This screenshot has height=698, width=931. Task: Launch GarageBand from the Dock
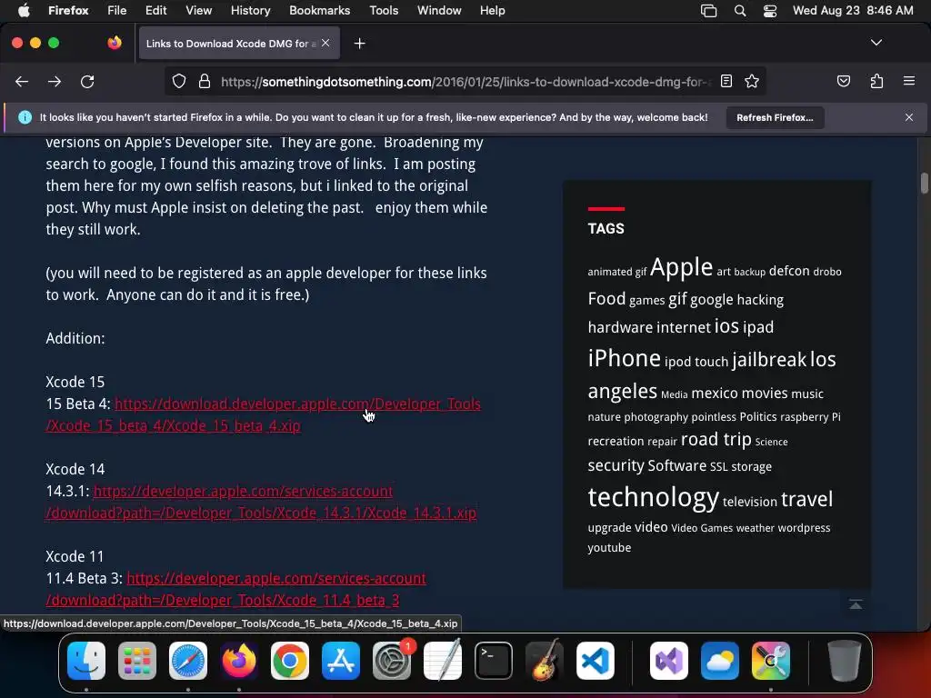click(544, 660)
